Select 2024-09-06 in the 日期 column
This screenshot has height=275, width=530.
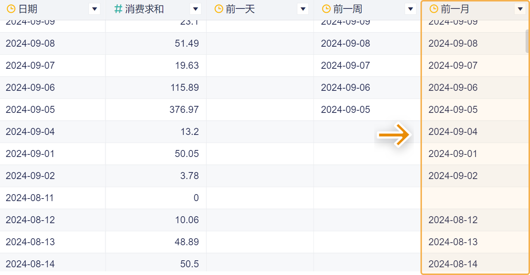pos(30,87)
